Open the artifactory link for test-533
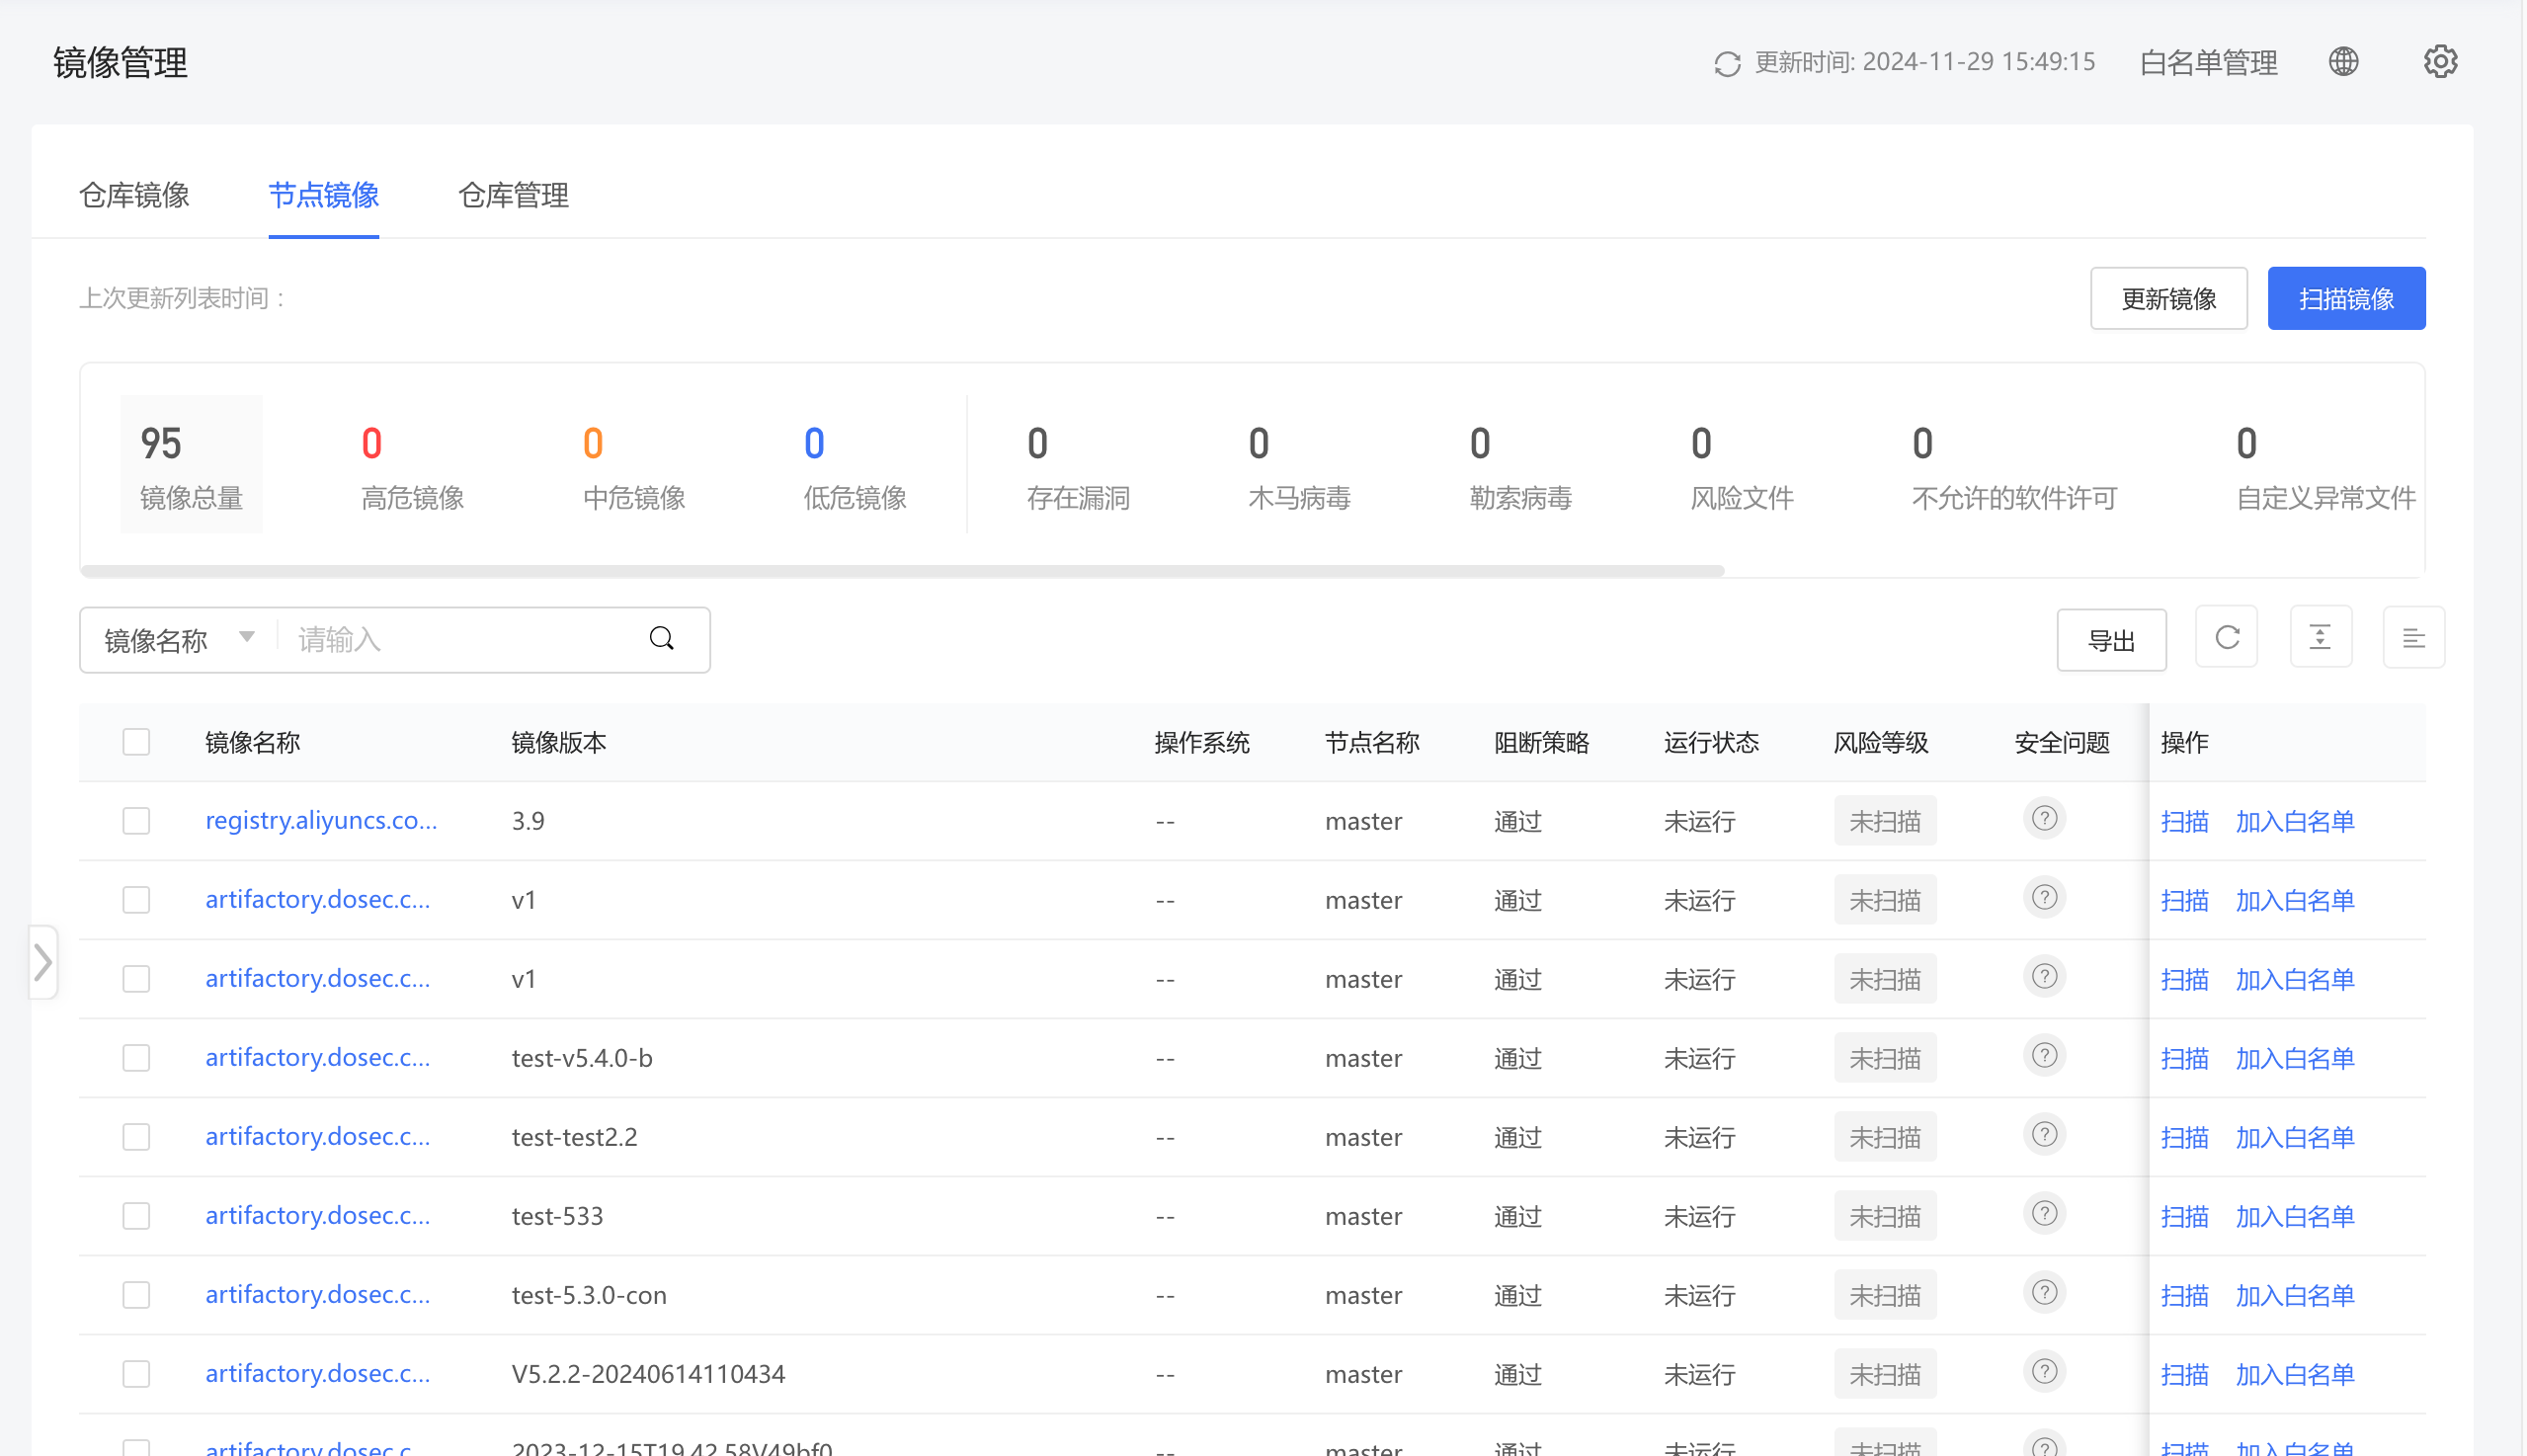The image size is (2527, 1456). (x=318, y=1216)
